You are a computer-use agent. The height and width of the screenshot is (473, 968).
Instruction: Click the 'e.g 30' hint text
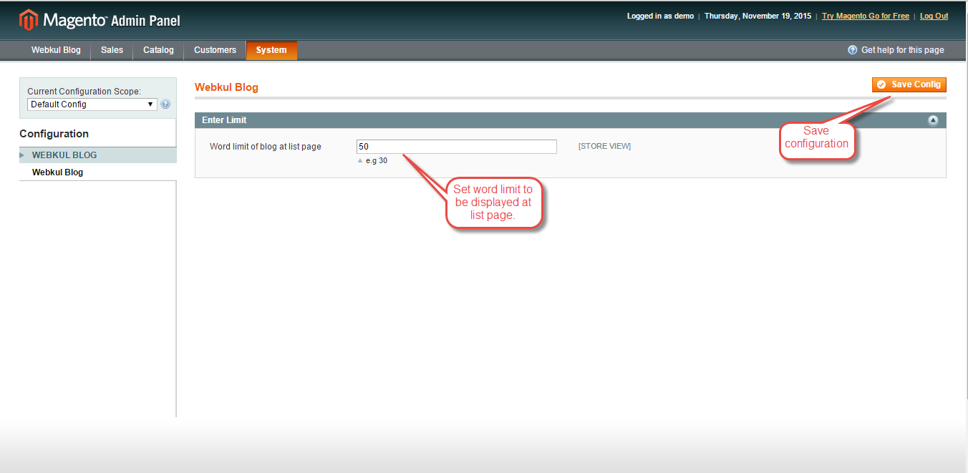[x=376, y=161]
